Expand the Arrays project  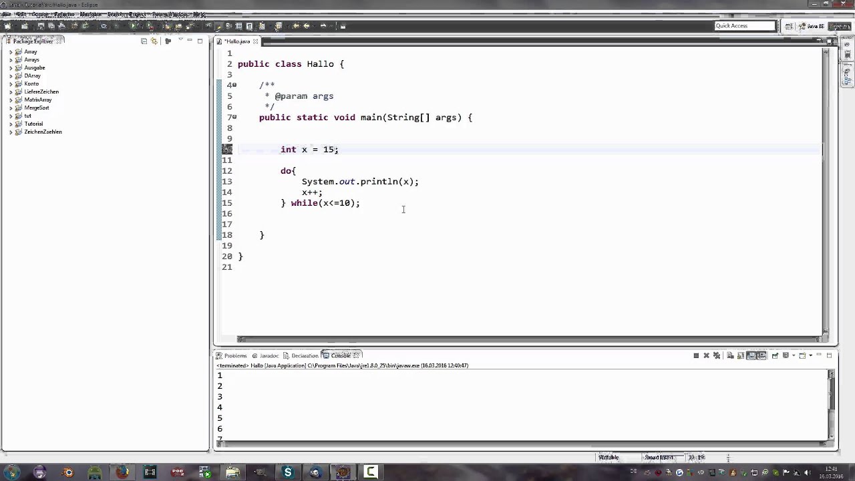click(11, 59)
